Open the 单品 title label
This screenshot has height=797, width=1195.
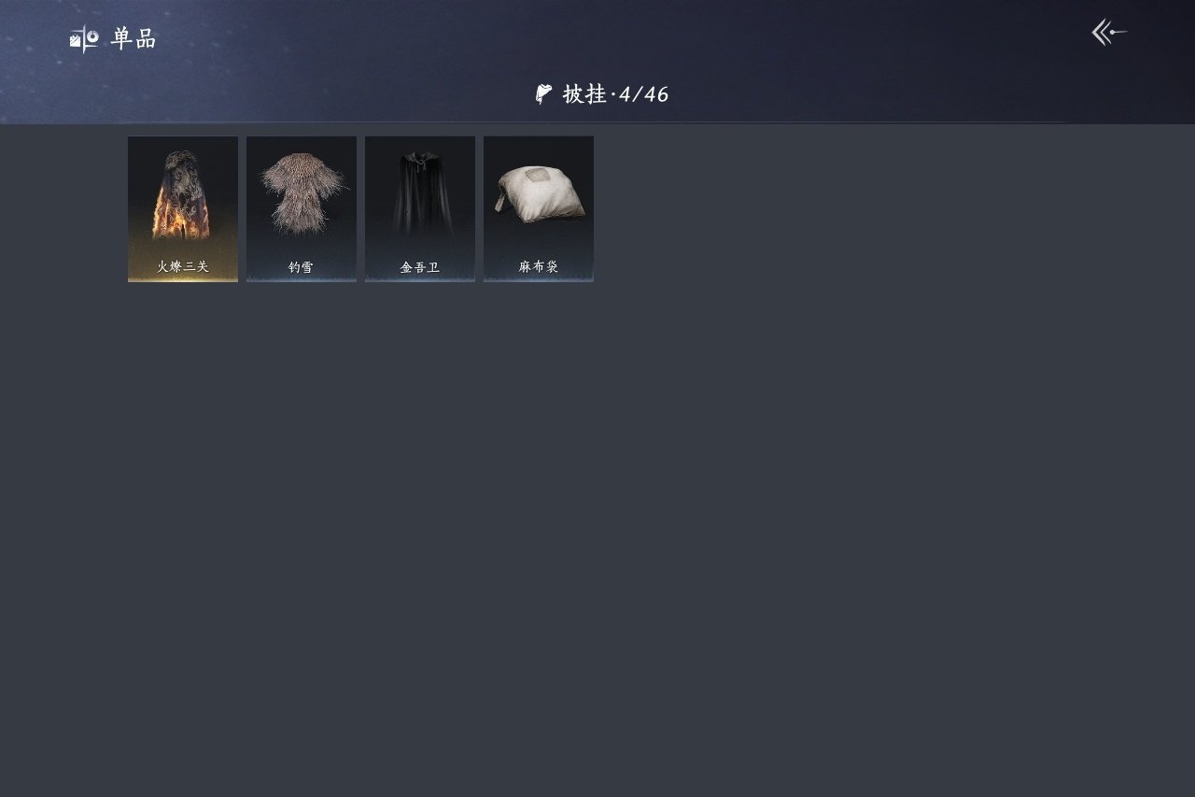tap(134, 38)
